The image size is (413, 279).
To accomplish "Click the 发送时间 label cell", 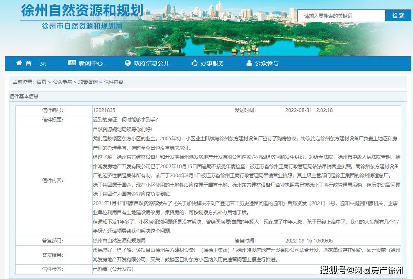I will (x=247, y=110).
